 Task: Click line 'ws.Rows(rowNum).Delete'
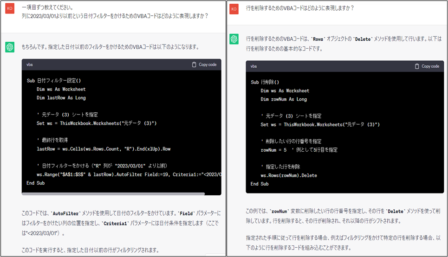tap(289, 176)
